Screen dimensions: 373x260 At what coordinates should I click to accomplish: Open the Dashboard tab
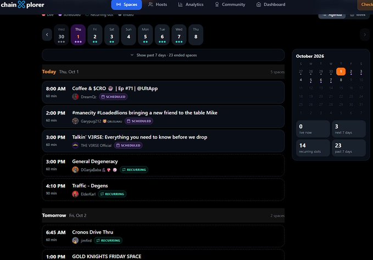[271, 4]
